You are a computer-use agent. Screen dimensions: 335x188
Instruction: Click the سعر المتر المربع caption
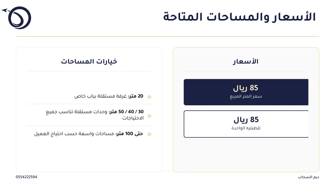tap(246, 97)
